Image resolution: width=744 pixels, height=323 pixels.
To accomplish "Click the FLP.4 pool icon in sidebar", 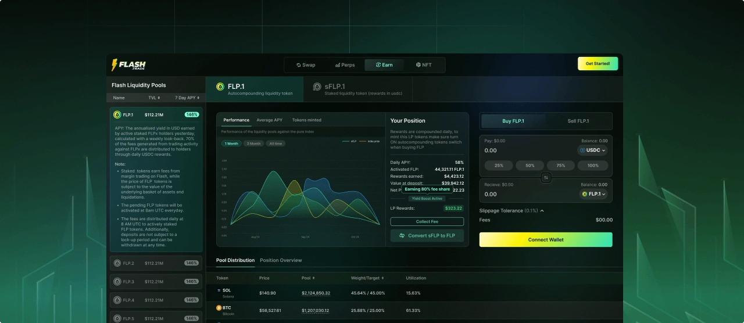I will [117, 300].
